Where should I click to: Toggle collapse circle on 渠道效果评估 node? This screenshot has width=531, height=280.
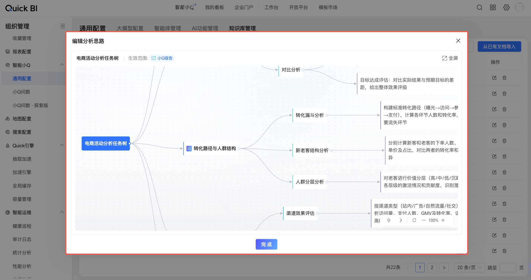tap(317, 213)
